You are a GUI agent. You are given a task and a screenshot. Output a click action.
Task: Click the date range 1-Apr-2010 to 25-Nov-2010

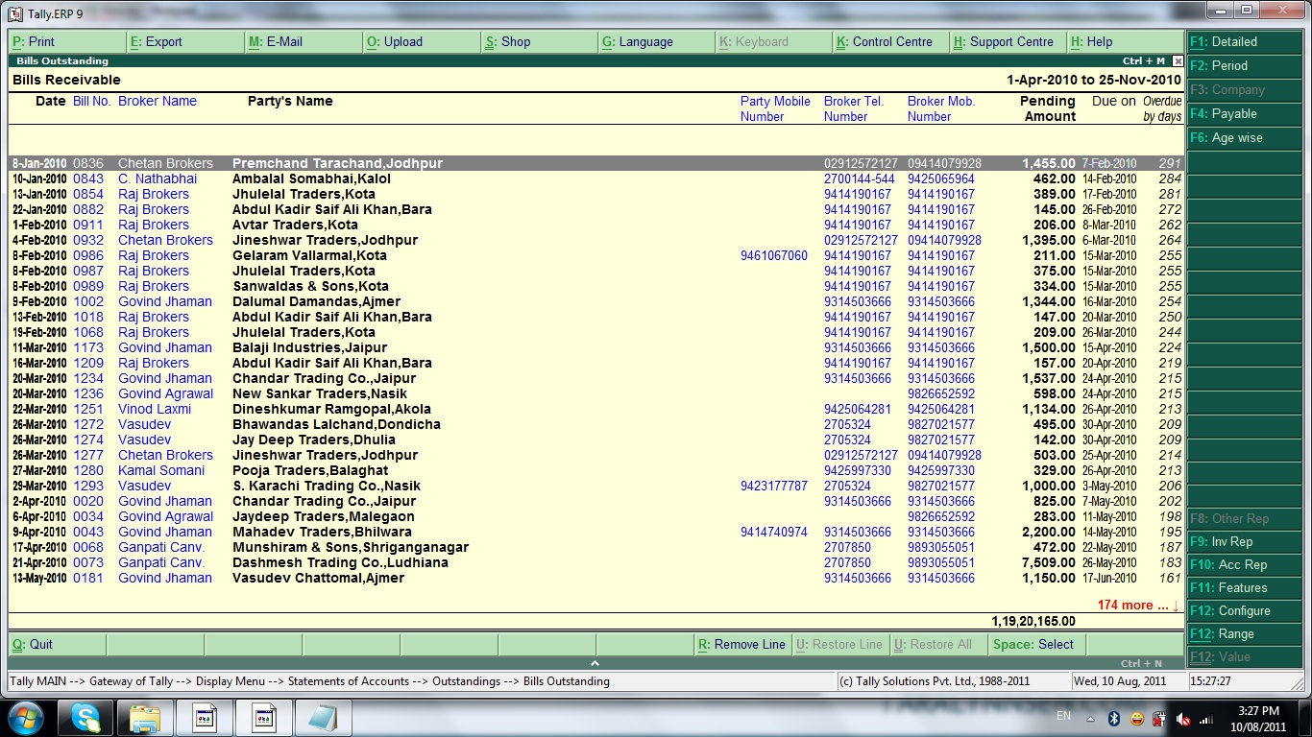point(1094,80)
